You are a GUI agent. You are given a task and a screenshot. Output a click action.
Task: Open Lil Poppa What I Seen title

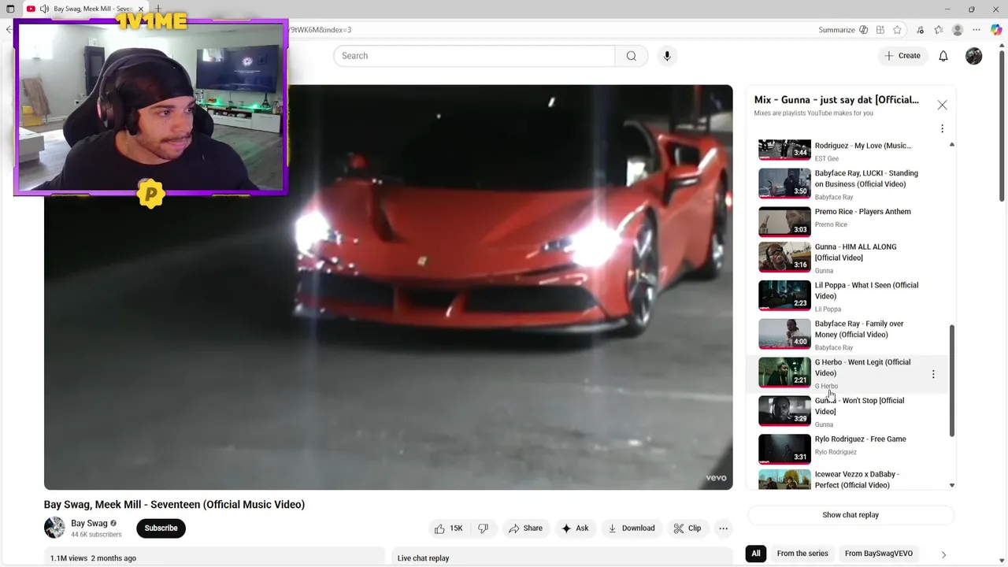pos(866,291)
